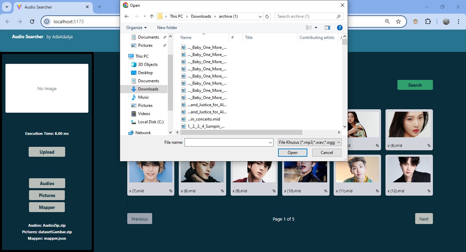The width and height of the screenshot is (466, 252).
Task: Select Network in the navigation pane
Action: pos(143,133)
